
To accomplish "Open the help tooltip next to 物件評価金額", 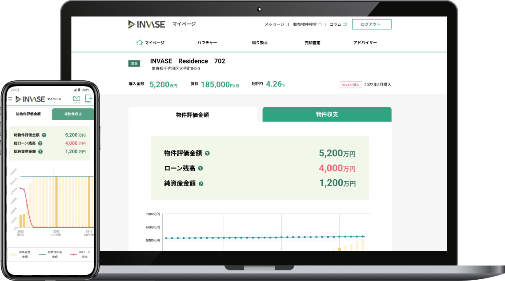I will (207, 153).
